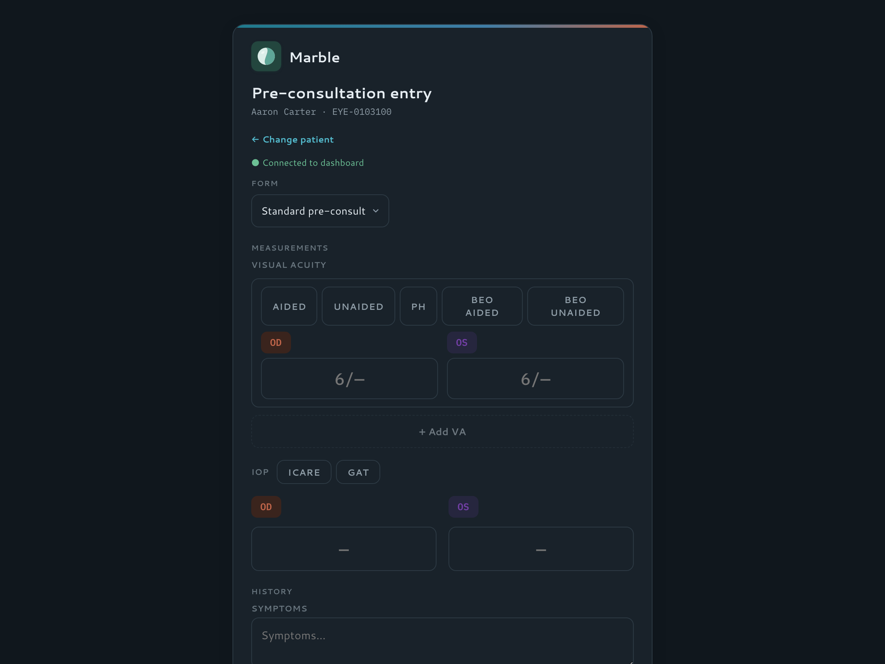The width and height of the screenshot is (885, 664).
Task: Choose the ICARE IOP method
Action: click(304, 472)
